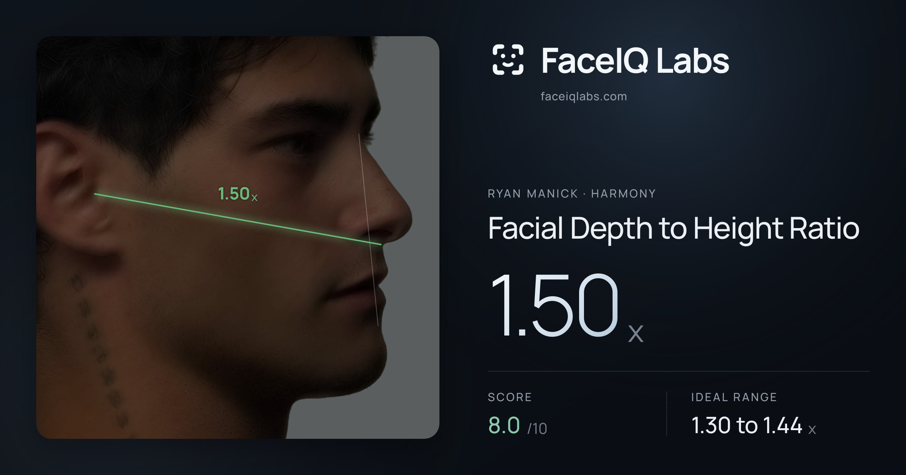Click the 8.0 /10 score value

point(518,426)
